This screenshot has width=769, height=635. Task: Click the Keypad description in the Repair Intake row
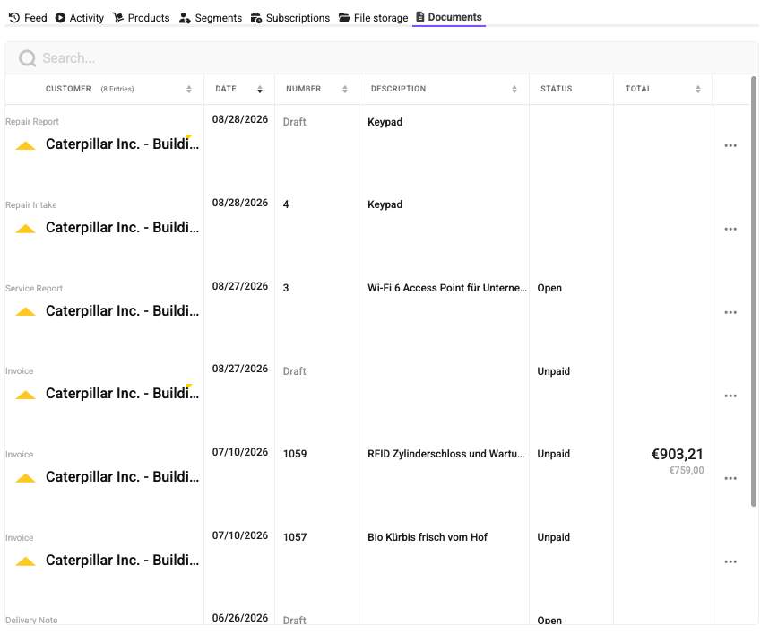385,204
